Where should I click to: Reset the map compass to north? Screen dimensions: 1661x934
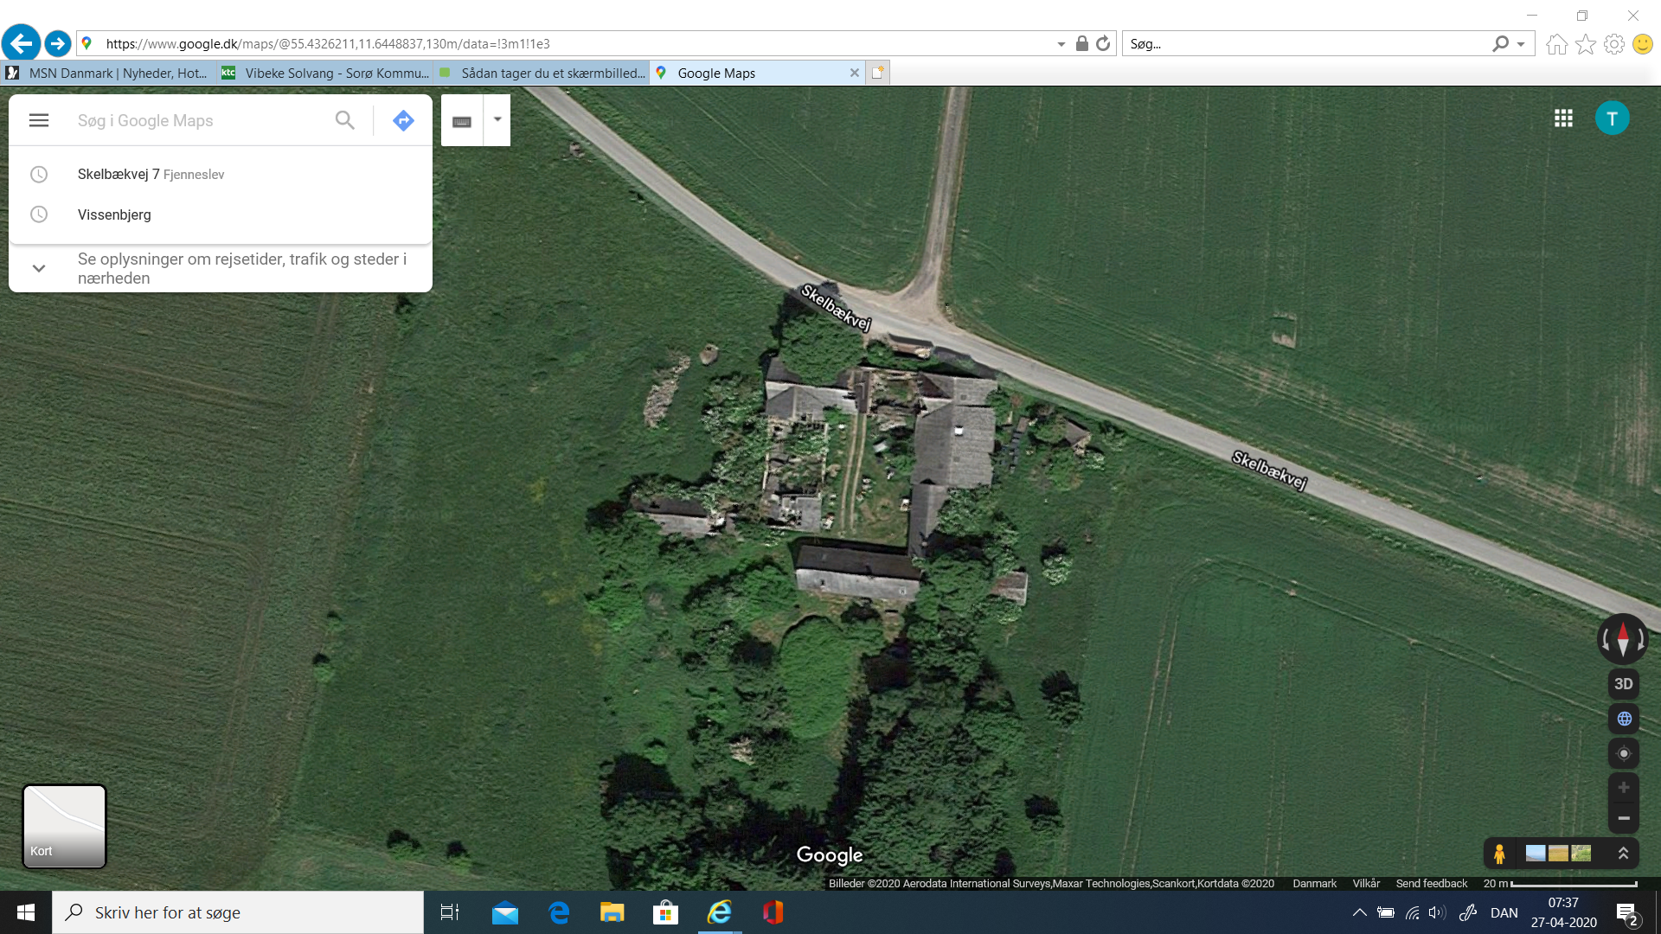click(1623, 639)
